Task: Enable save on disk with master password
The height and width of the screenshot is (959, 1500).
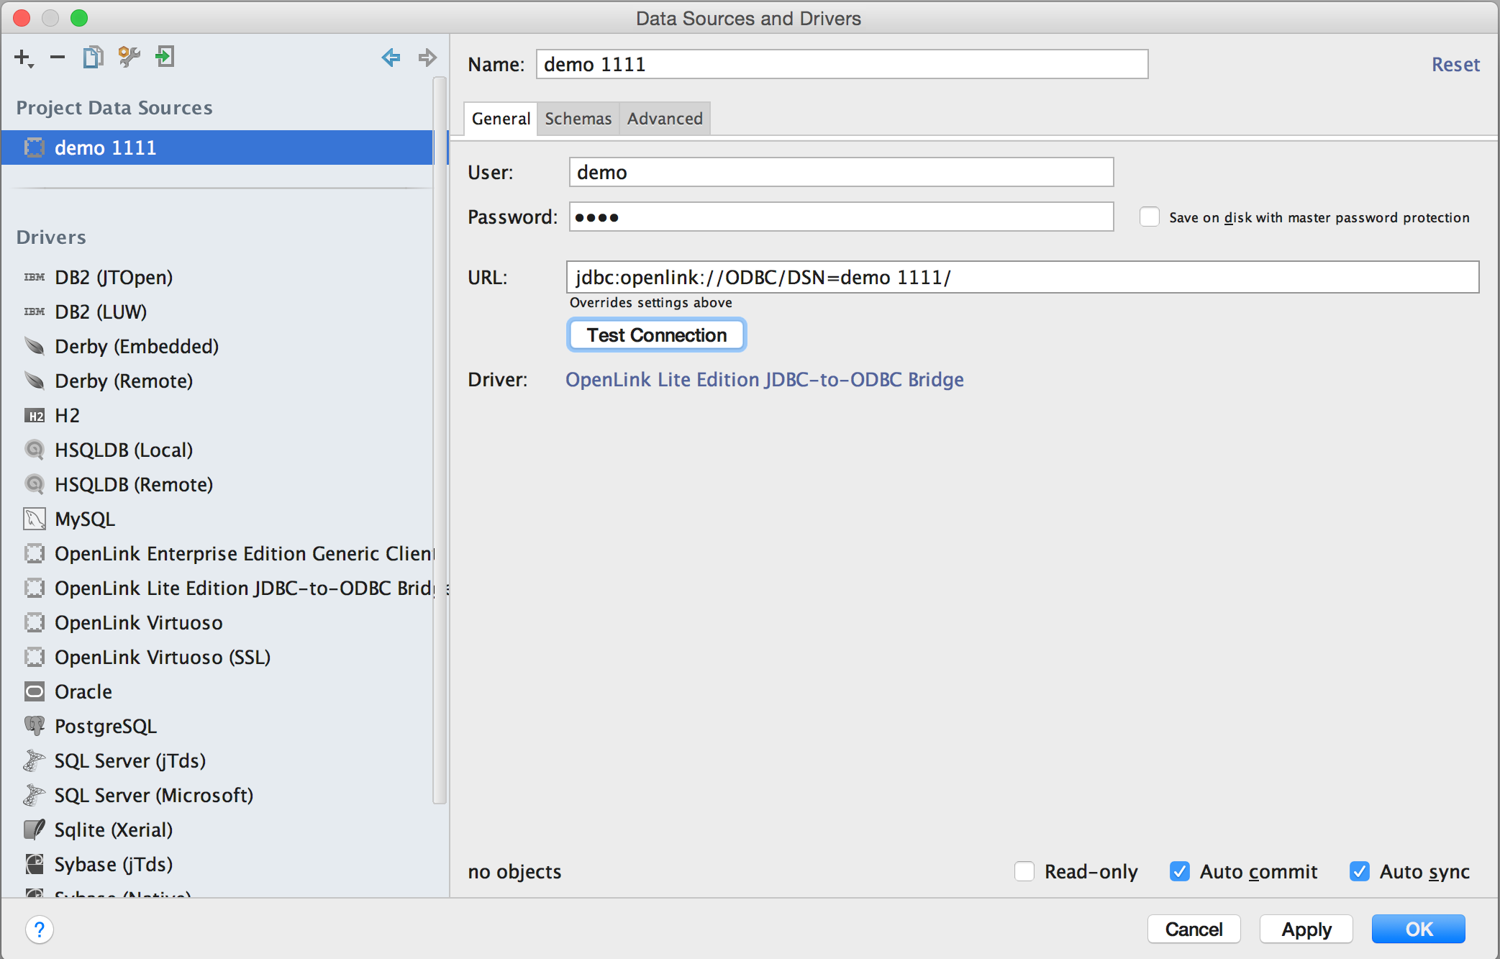Action: click(x=1149, y=217)
